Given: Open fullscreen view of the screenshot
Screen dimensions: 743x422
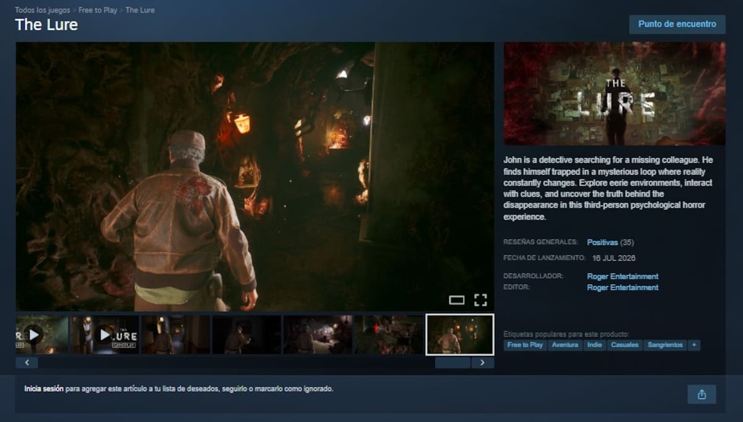Looking at the screenshot, I should (480, 300).
